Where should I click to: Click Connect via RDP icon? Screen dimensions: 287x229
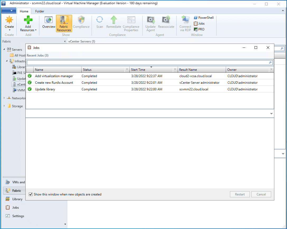(185, 20)
